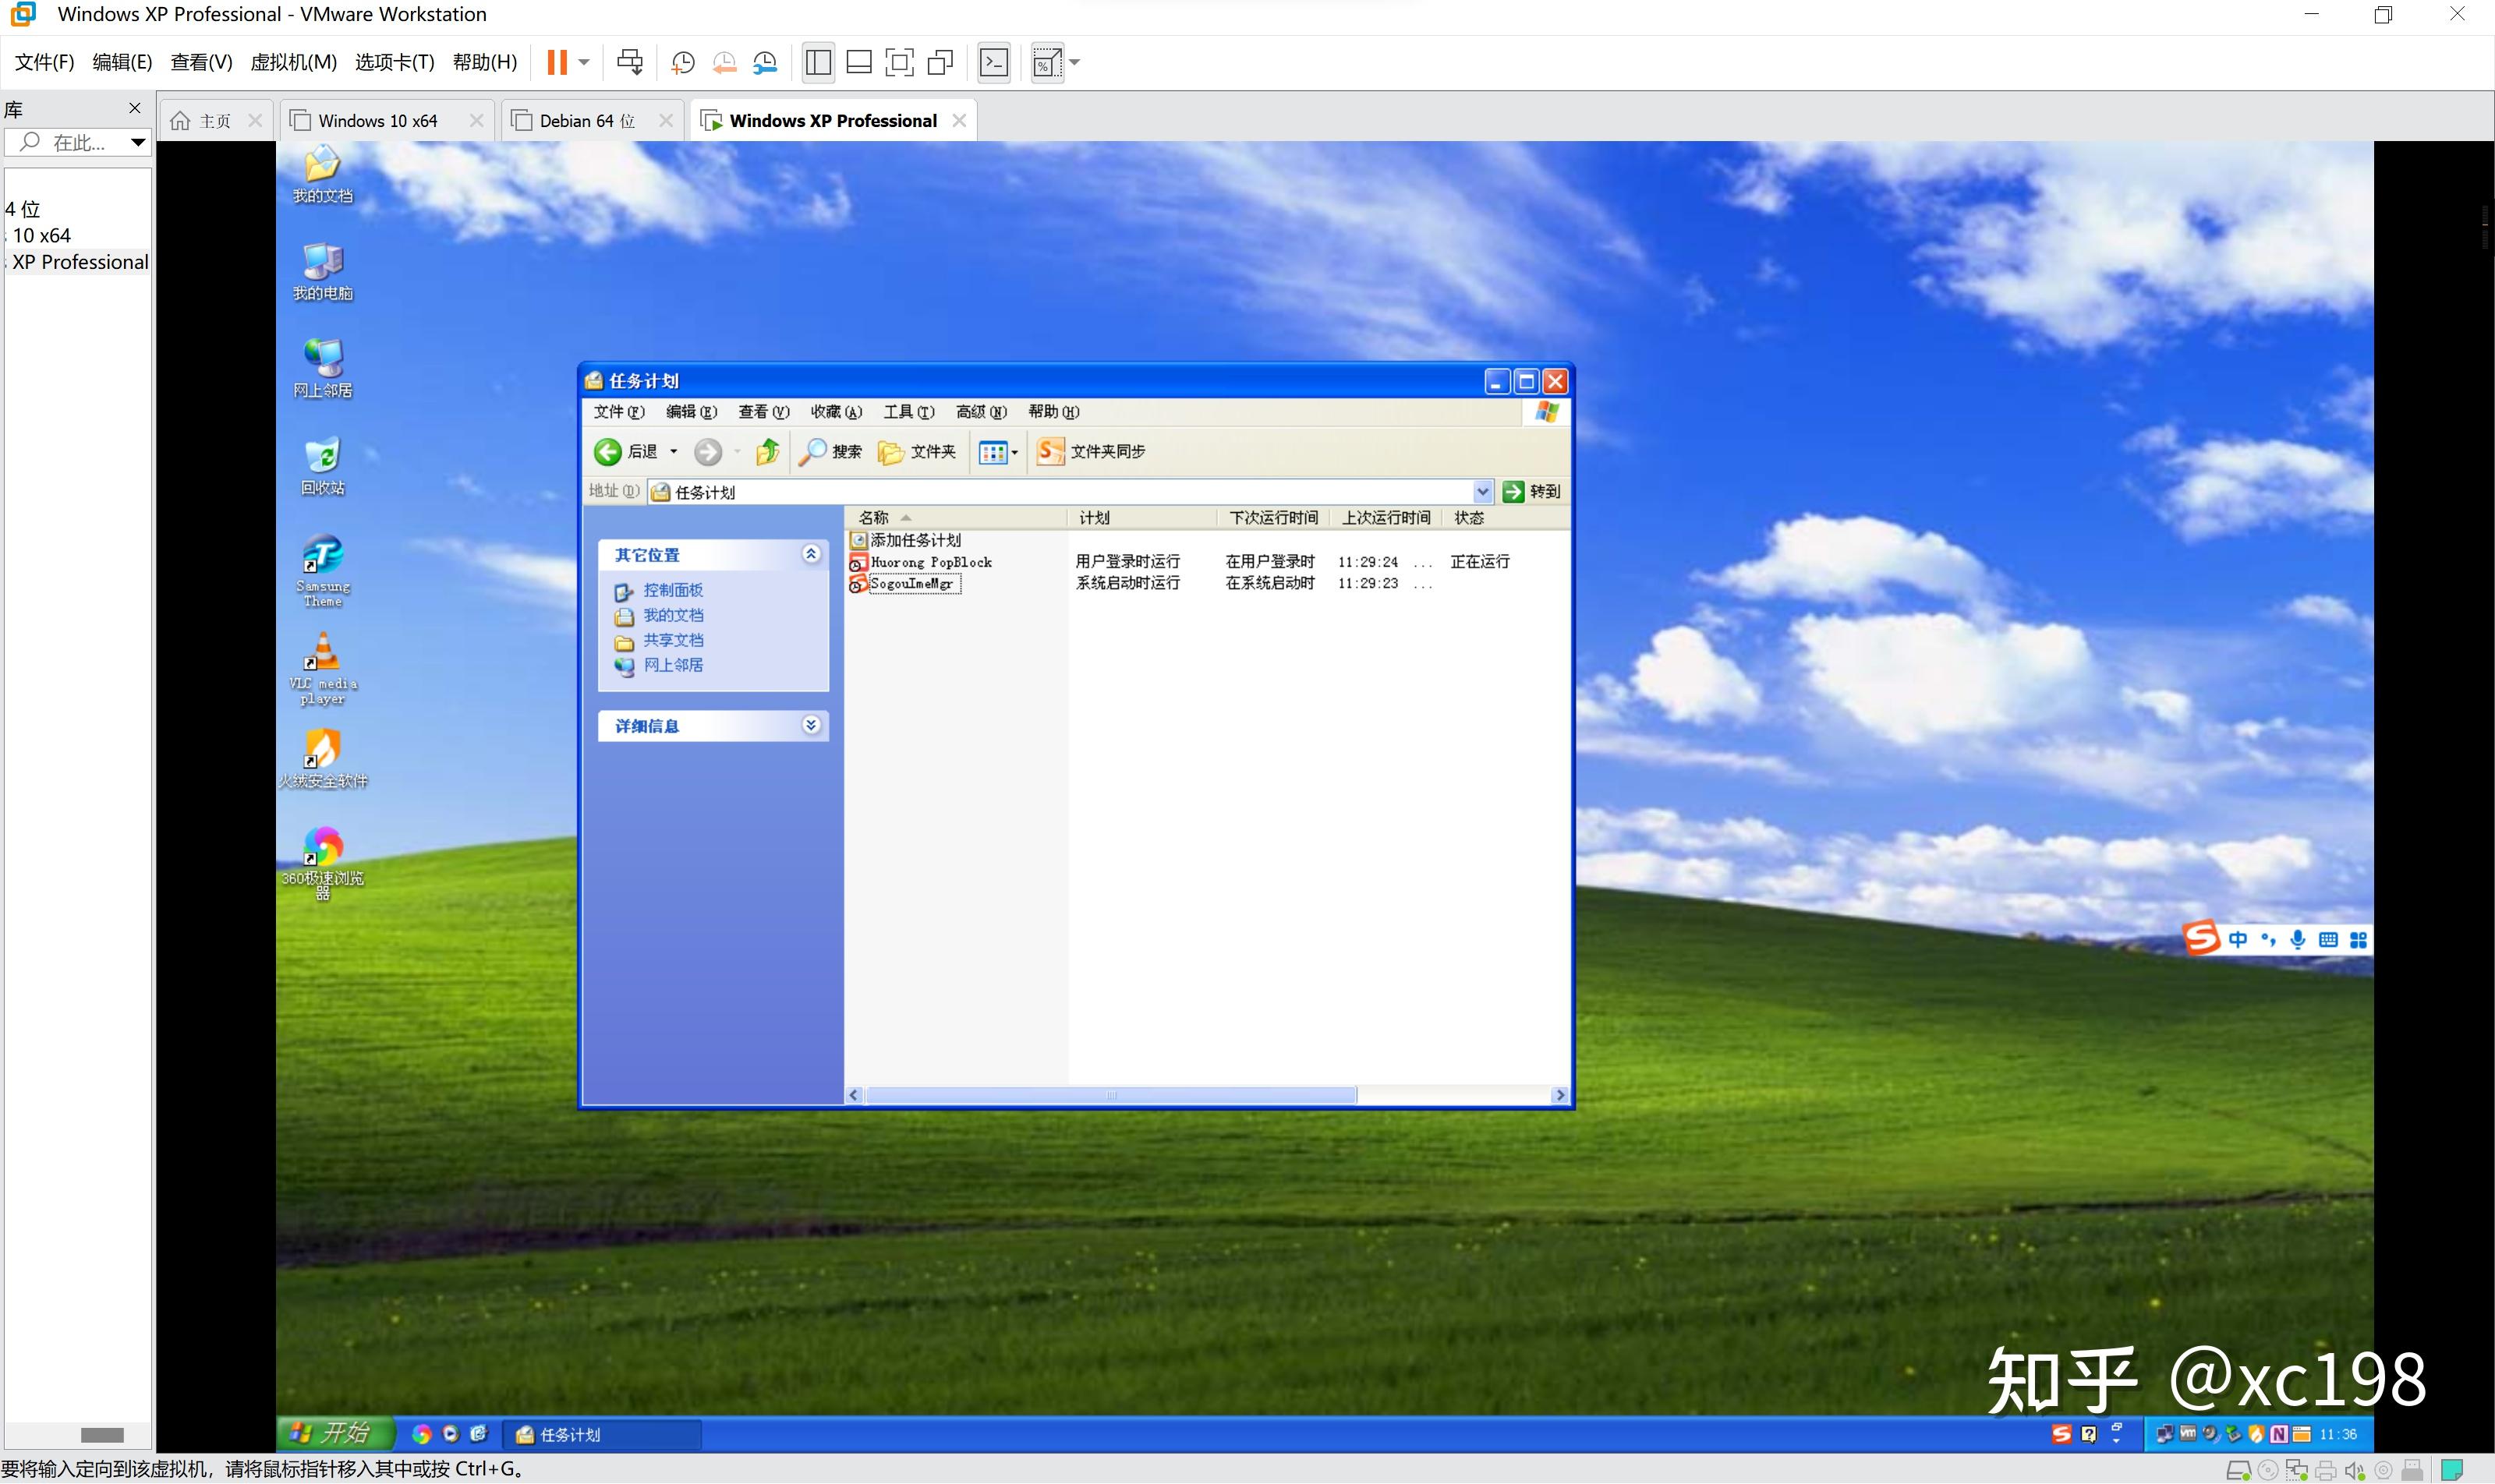Select the Samsung Theme desktop shortcut
The height and width of the screenshot is (1484, 2495).
(322, 571)
